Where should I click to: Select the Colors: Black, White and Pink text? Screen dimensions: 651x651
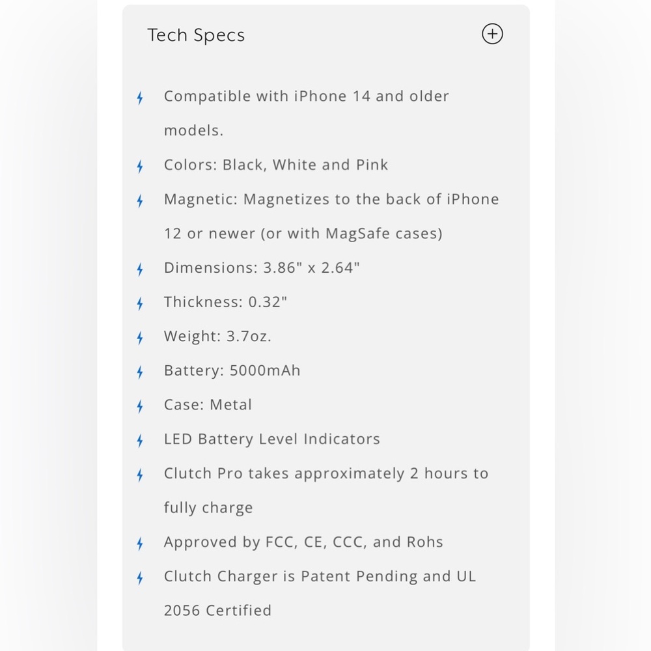275,165
